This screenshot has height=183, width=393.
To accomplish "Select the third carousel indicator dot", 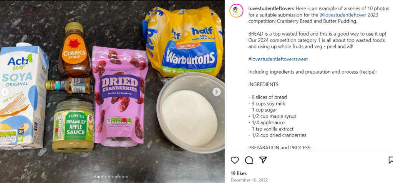I will (102, 177).
